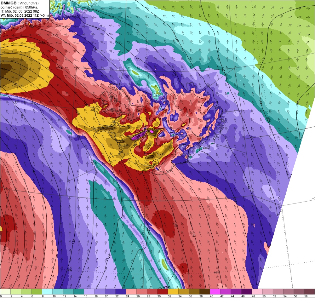Viewport: 315px width, 298px height.
Task: Click the pale yellow 0–2 m/s legend swatch
Action: tap(5, 292)
